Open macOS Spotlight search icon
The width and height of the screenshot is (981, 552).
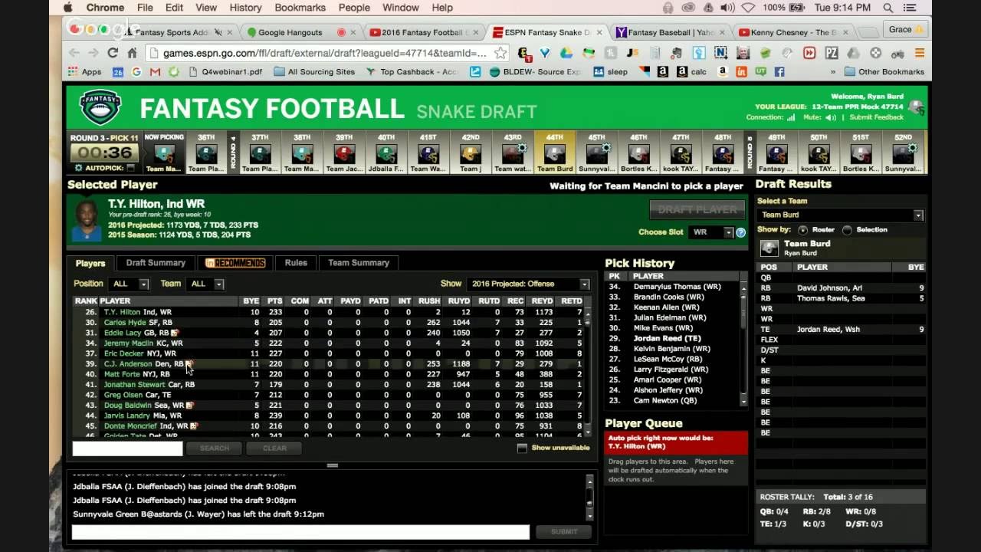point(888,8)
